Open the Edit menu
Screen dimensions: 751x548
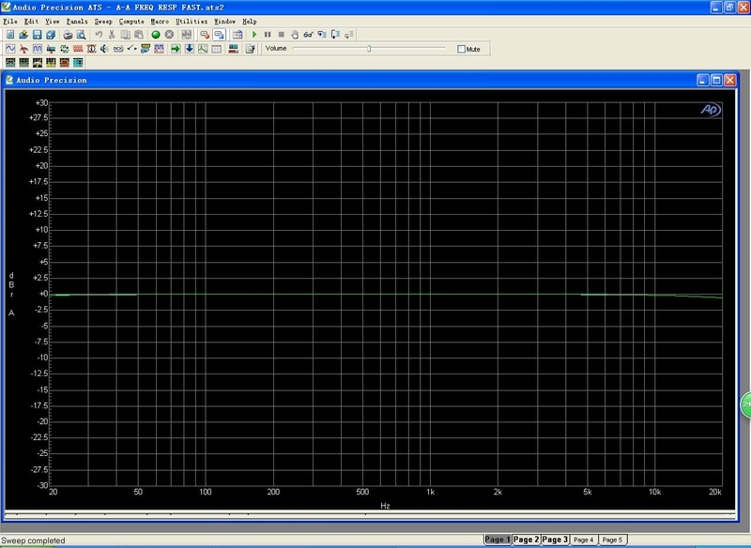tap(31, 22)
